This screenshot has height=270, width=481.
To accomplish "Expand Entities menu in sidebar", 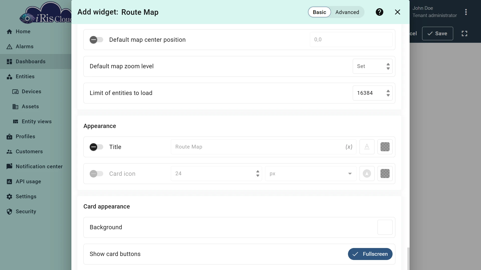I will click(36, 76).
